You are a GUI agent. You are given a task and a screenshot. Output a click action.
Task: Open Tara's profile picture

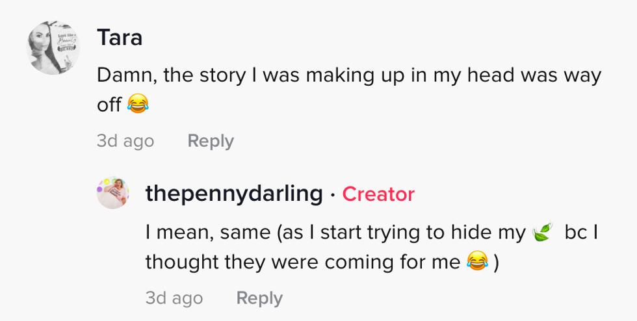click(x=53, y=48)
